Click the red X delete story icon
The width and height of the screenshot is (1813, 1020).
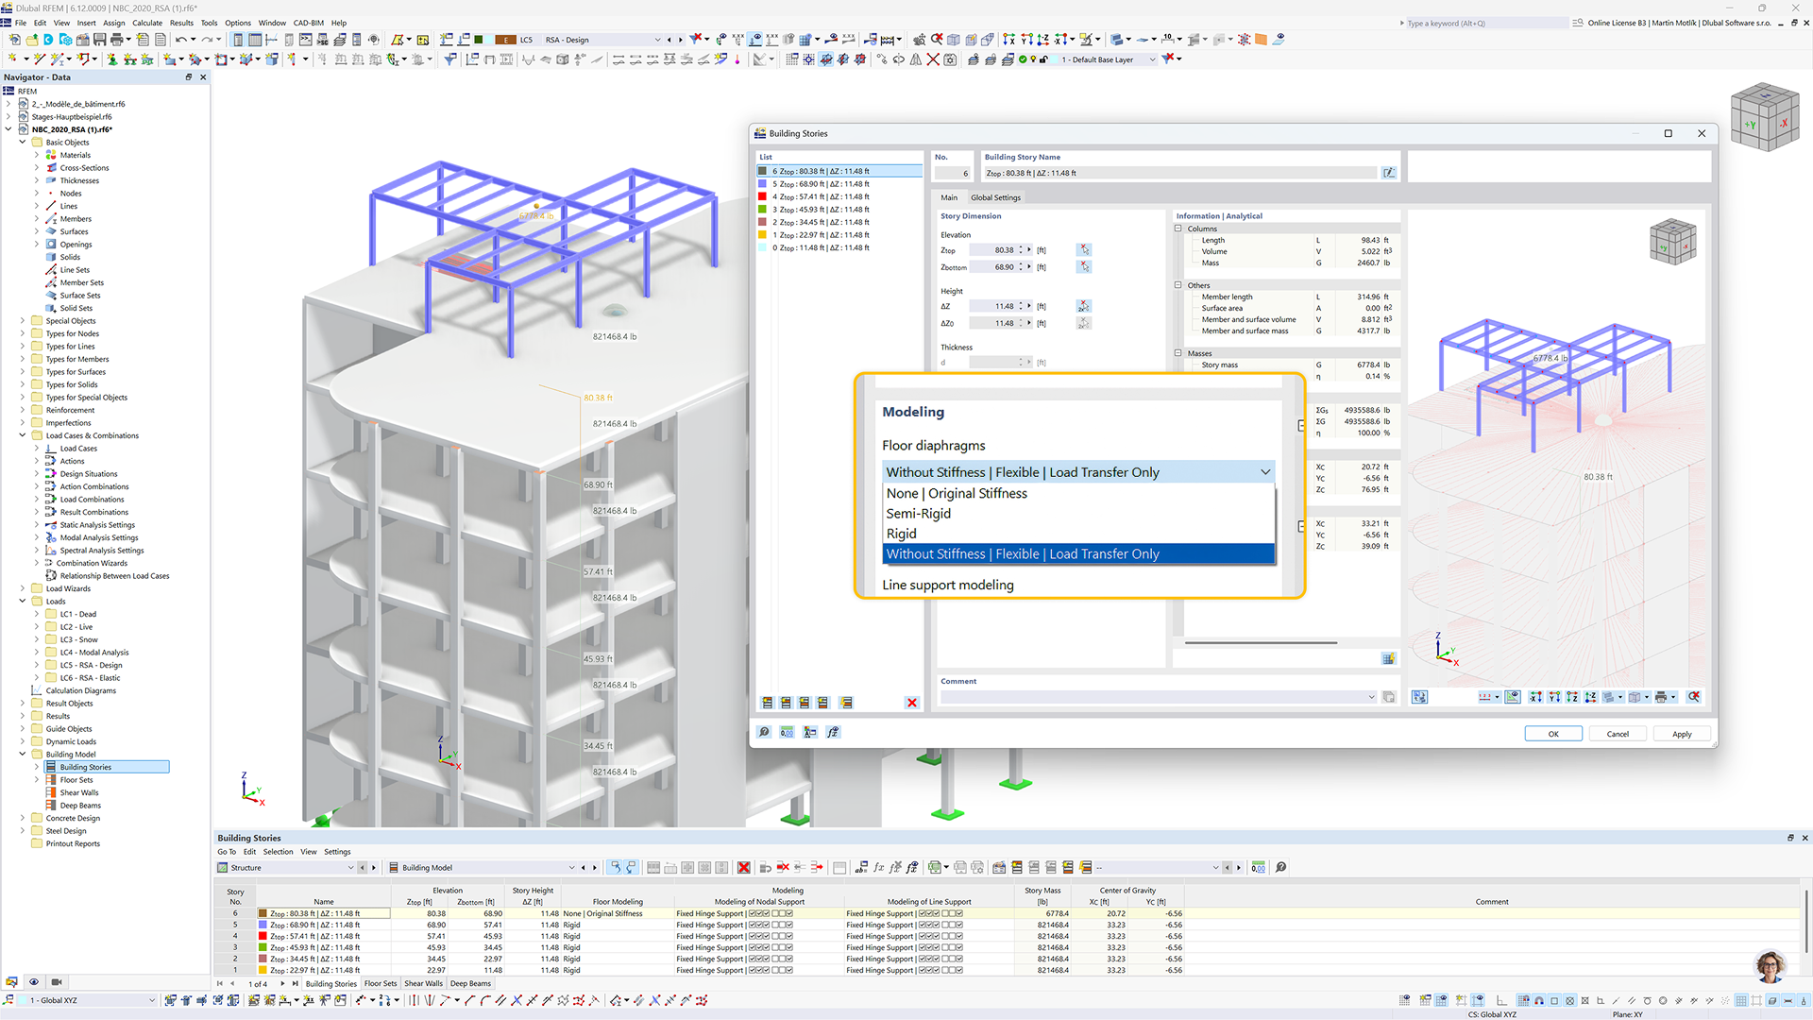pos(911,703)
